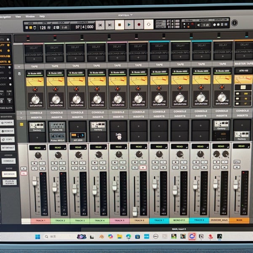Screen dimensions: 253x253
Task: Click the COPY button under Modifiers
Action: (x=8, y=139)
